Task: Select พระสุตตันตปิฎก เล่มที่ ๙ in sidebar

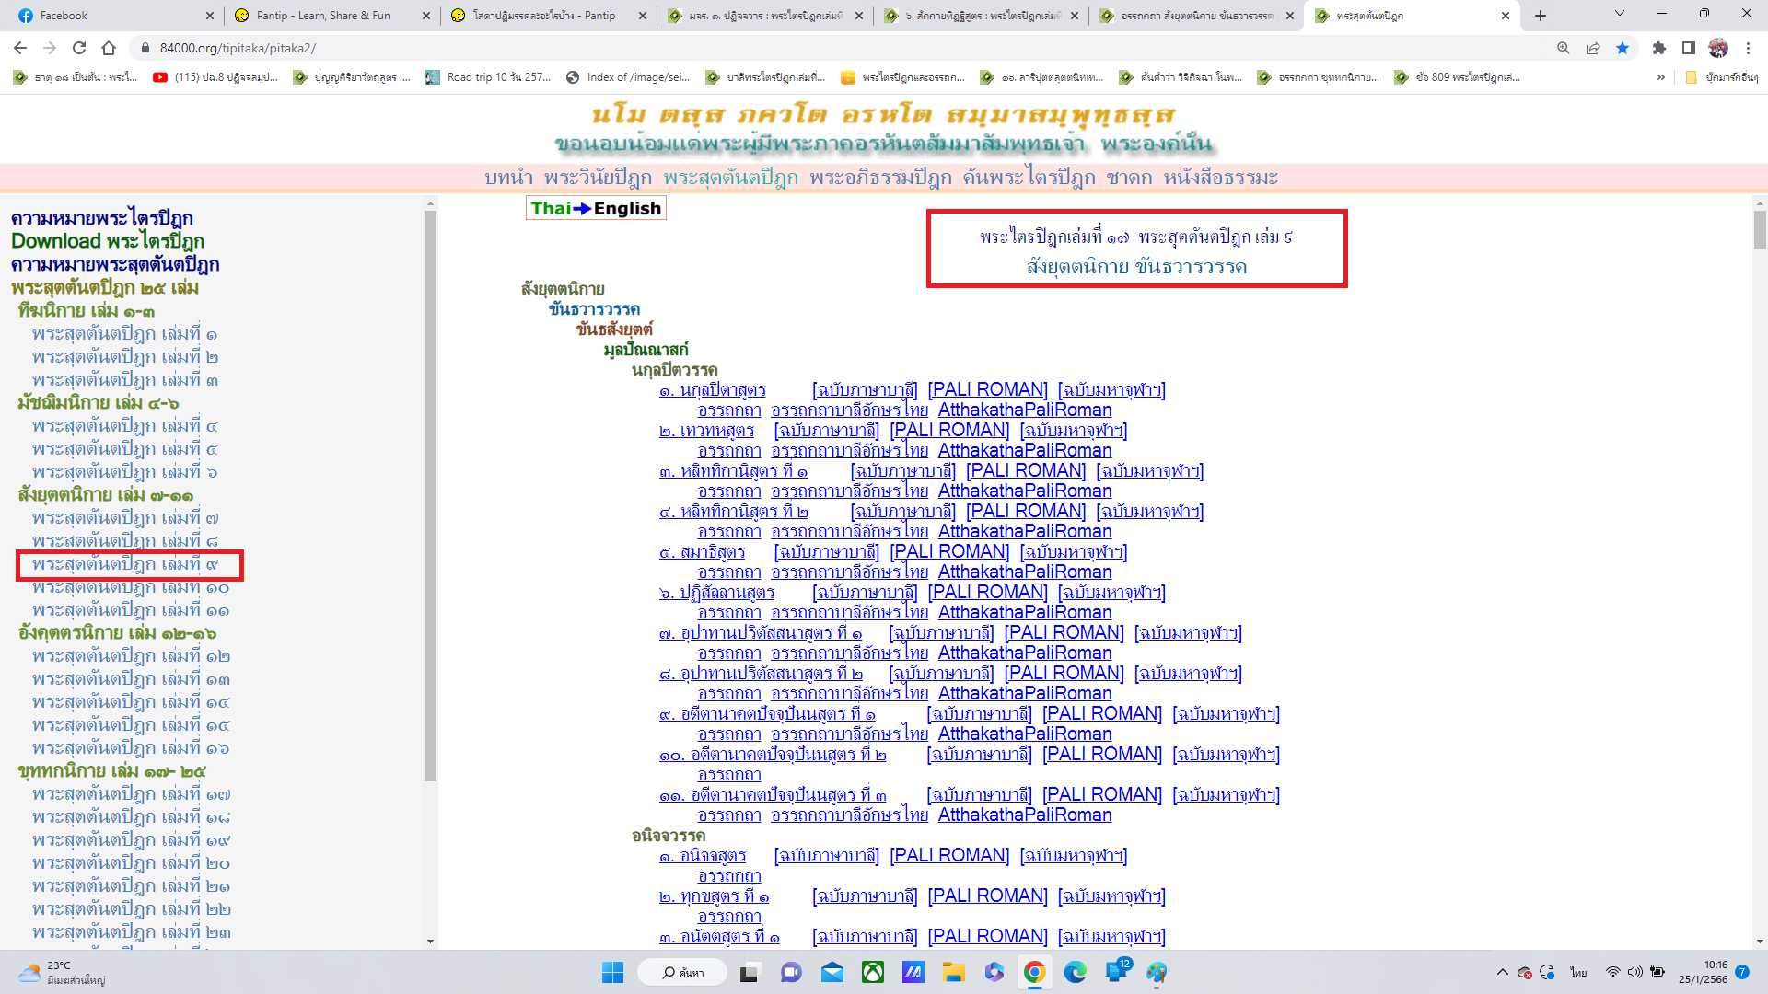Action: click(x=125, y=564)
